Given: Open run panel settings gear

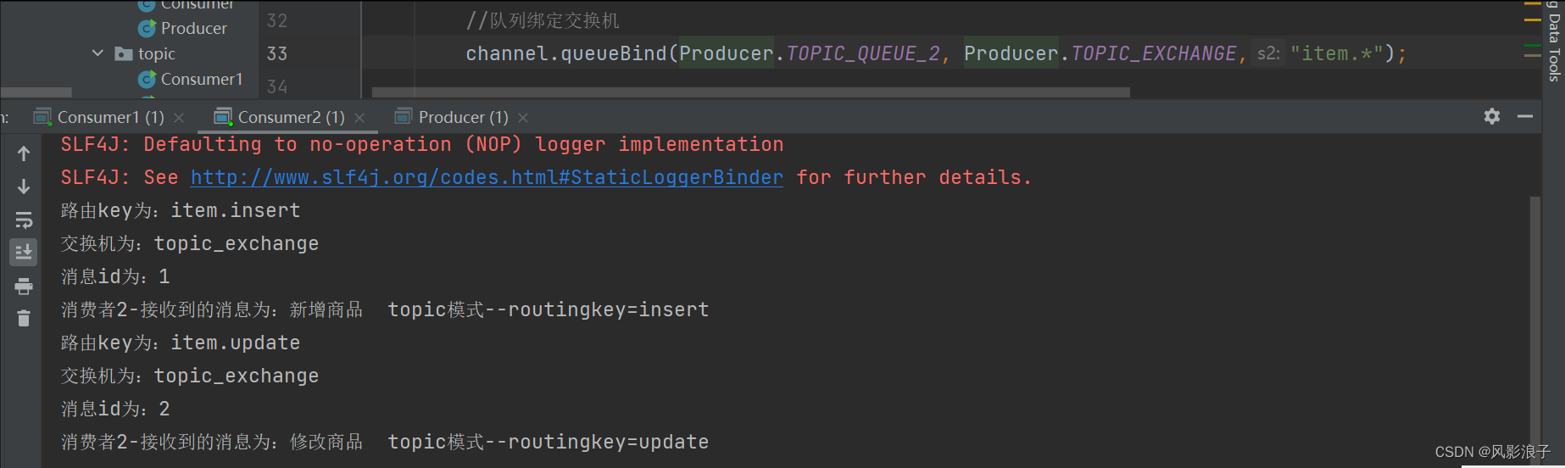Looking at the screenshot, I should tap(1492, 116).
